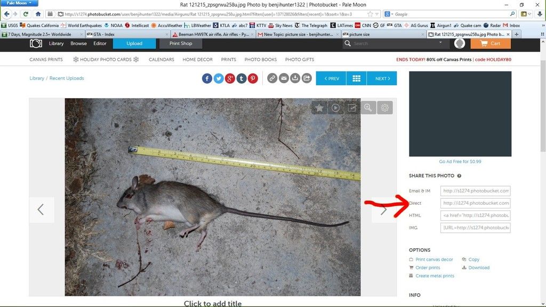The image size is (546, 307).
Task: Focus the Google search box
Action: pos(451,14)
